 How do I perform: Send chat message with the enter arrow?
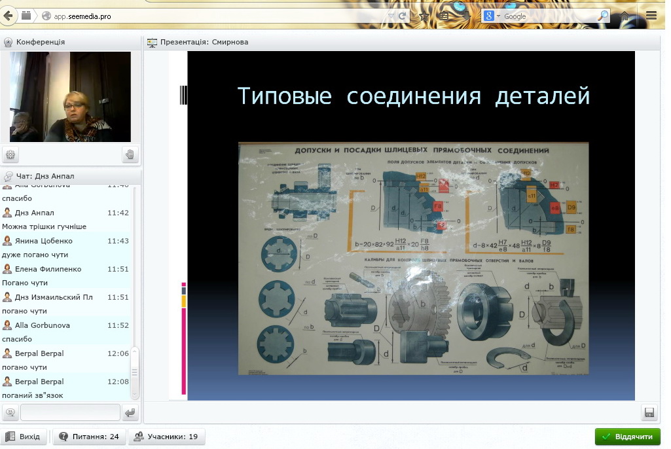tap(130, 413)
